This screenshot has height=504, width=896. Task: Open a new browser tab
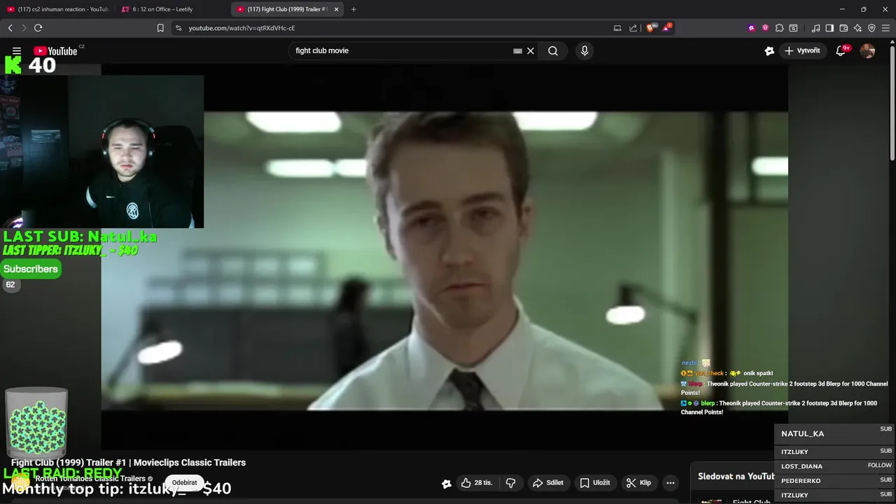click(353, 9)
